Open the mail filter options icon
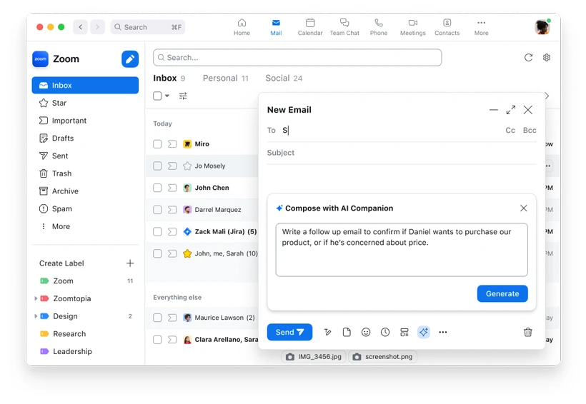Screen dimensions: 586x404 click(183, 96)
